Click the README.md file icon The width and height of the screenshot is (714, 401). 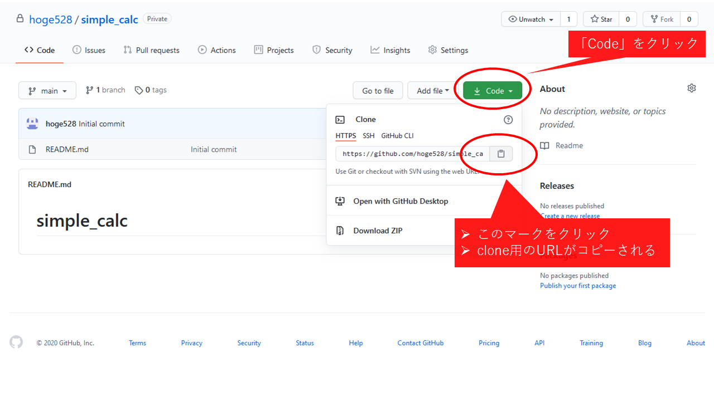33,149
